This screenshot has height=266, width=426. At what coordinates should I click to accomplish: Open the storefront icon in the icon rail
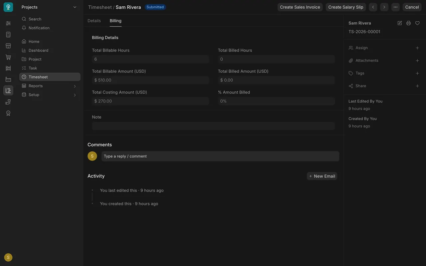point(8,46)
